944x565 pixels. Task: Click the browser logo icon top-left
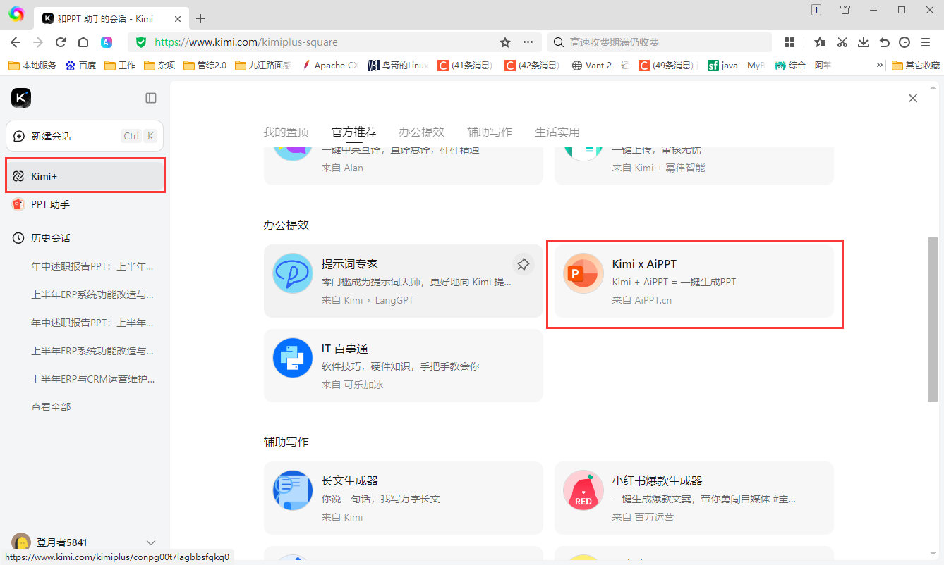click(16, 13)
